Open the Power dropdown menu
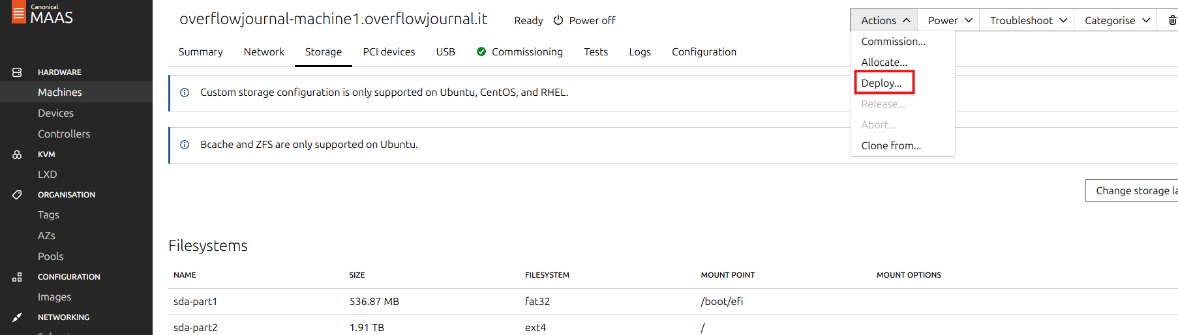 pos(950,20)
